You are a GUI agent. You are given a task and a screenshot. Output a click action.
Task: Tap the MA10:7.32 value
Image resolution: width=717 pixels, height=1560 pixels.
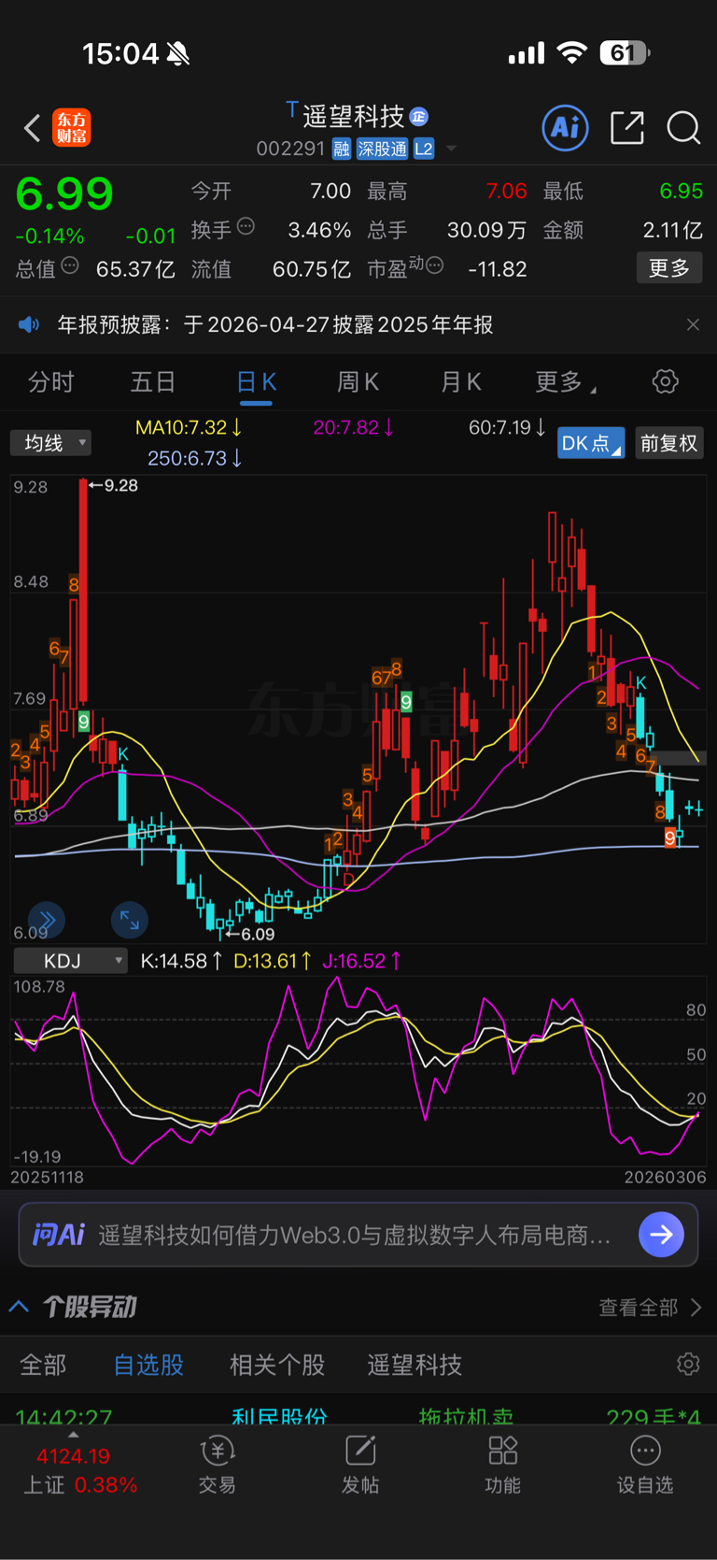pyautogui.click(x=189, y=427)
